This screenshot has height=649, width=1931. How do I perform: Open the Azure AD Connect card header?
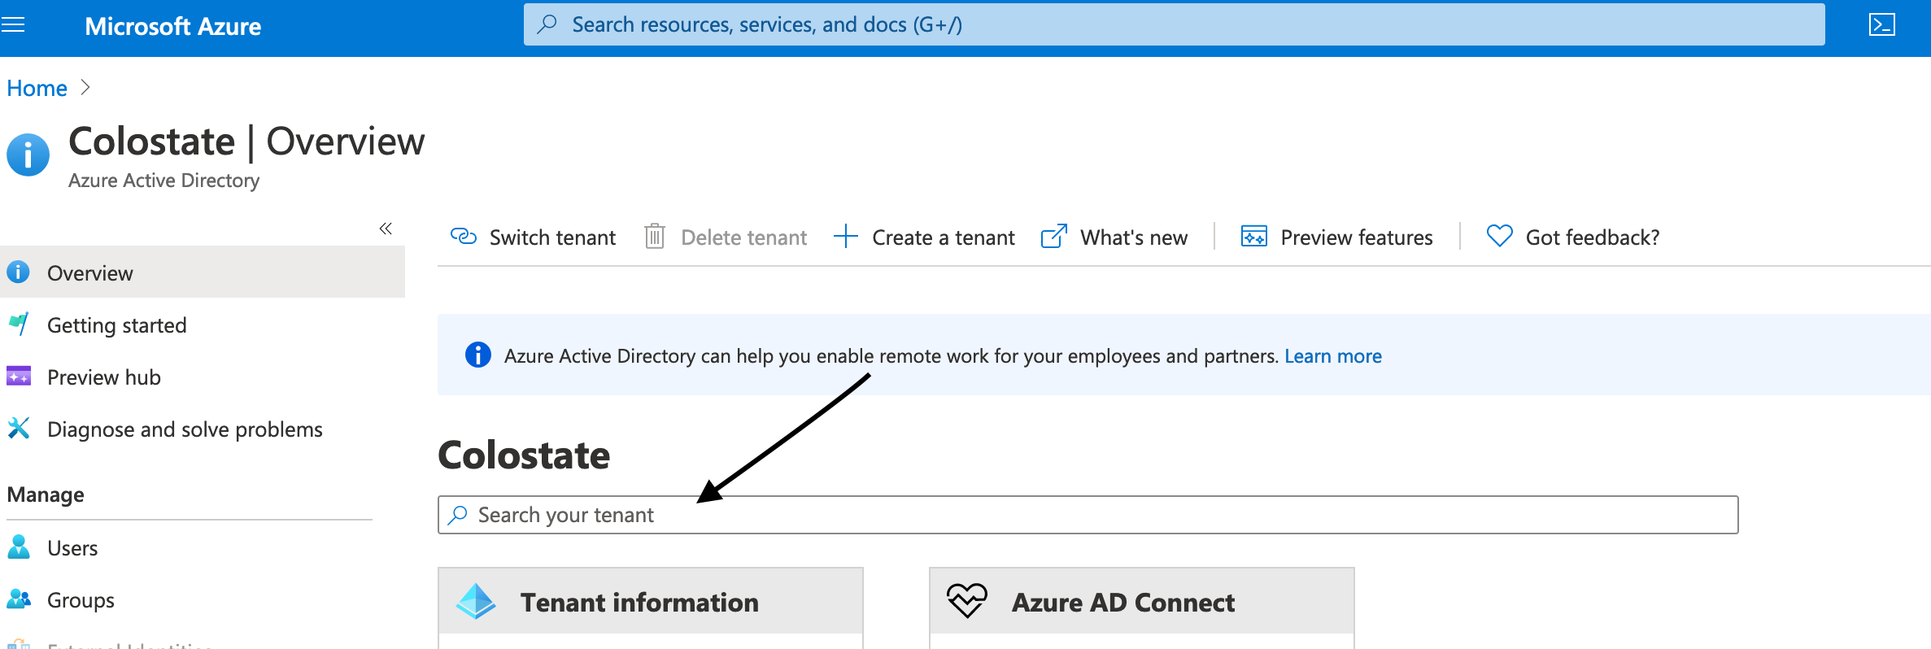pos(1142,601)
